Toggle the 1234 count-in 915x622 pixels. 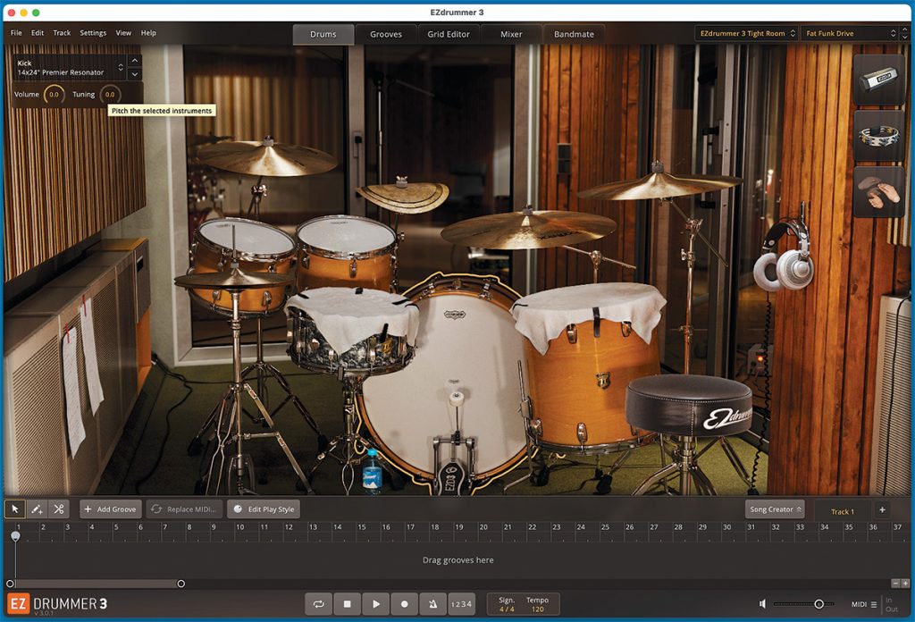[x=461, y=604]
